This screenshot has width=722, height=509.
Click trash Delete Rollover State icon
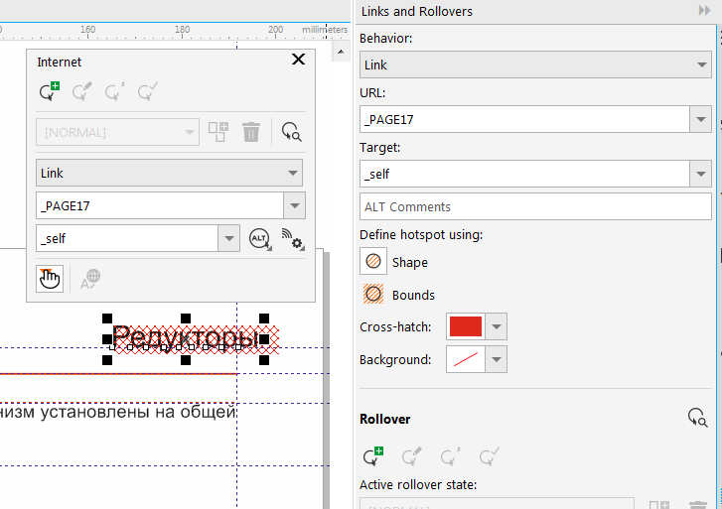[251, 132]
